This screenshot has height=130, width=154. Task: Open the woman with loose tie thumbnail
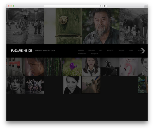tap(91, 67)
